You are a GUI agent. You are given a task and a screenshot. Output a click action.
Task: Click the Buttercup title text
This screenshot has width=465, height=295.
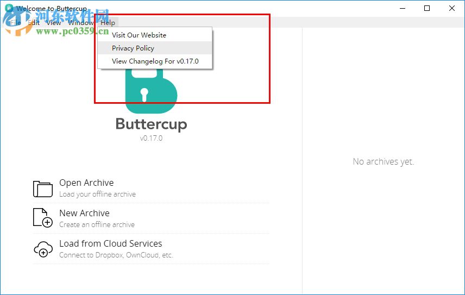(x=151, y=124)
